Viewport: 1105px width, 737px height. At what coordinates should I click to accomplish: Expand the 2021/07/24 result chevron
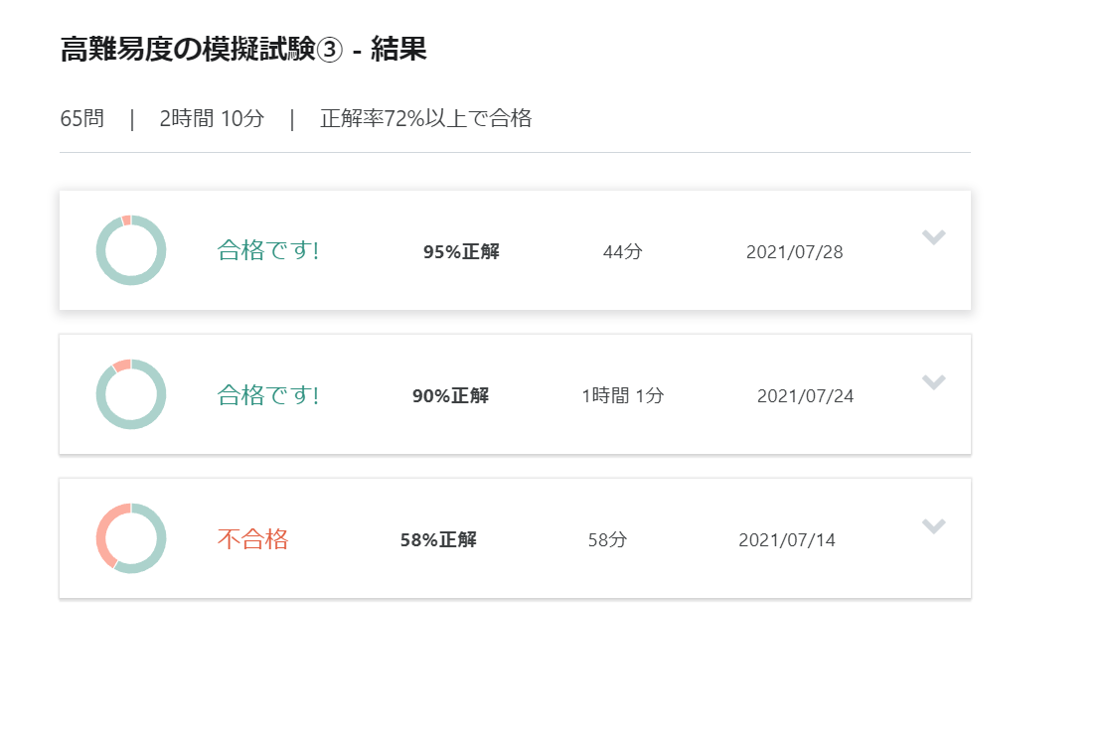(934, 381)
